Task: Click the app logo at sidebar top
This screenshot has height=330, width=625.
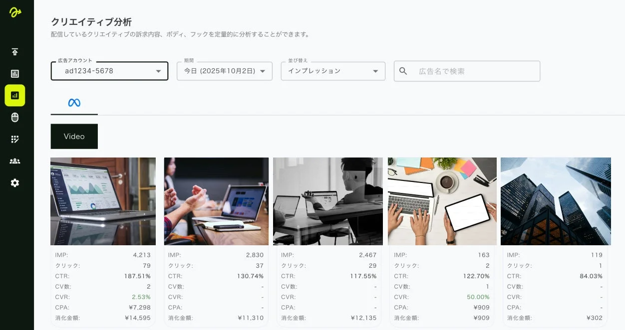Action: pos(15,11)
